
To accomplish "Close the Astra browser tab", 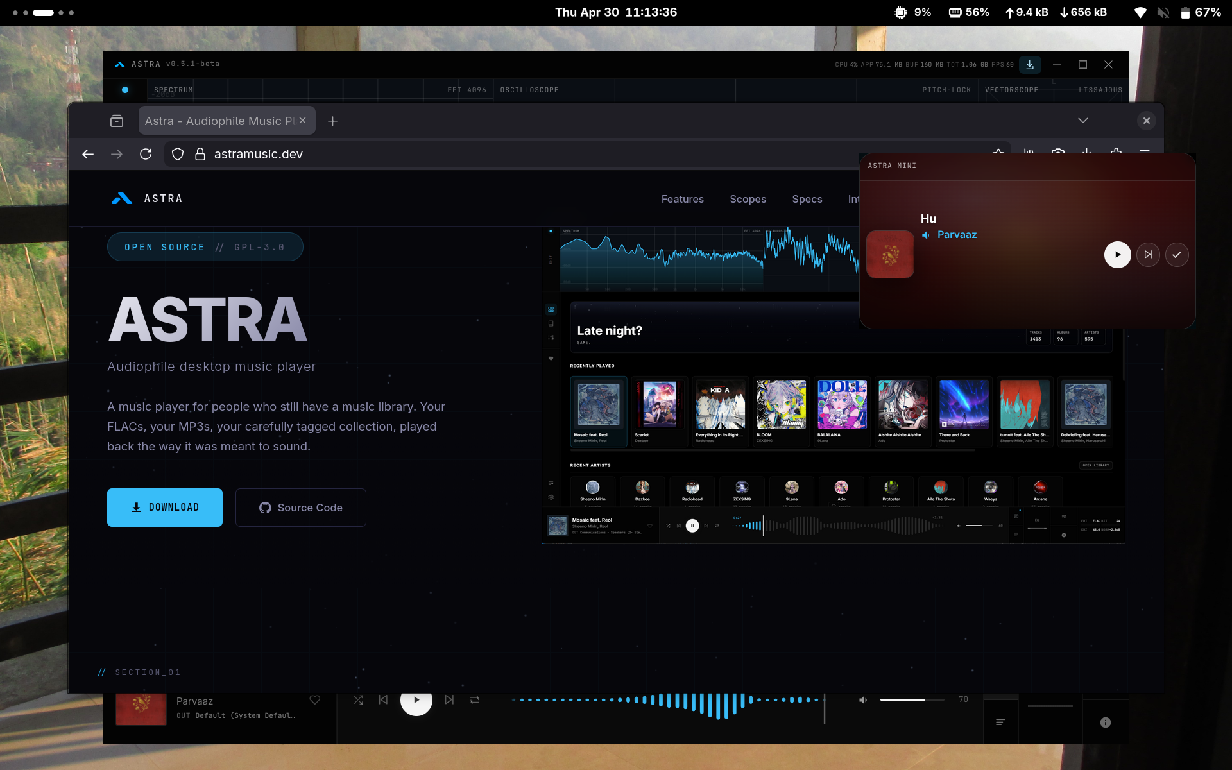I will tap(302, 121).
